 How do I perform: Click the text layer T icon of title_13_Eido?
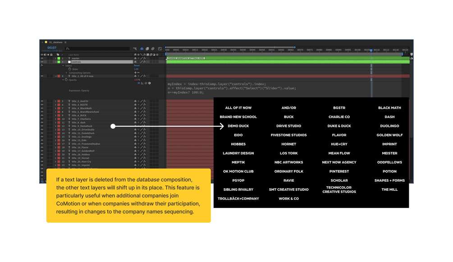(x=69, y=140)
